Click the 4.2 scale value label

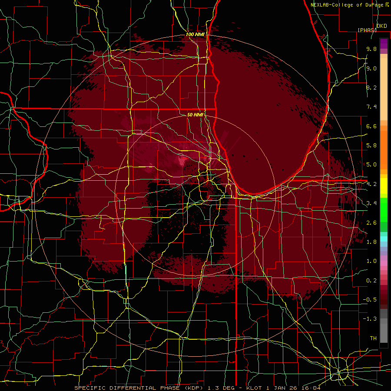tap(371, 184)
